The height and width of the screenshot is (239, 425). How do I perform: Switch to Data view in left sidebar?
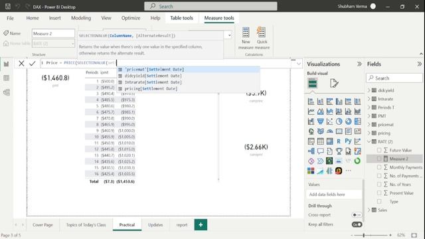click(x=6, y=78)
